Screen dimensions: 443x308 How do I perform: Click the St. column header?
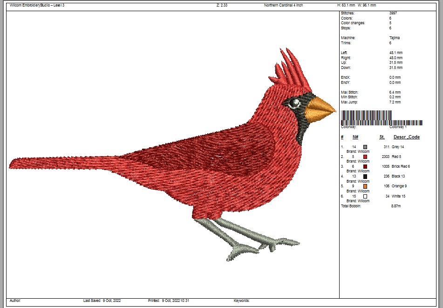click(382, 137)
